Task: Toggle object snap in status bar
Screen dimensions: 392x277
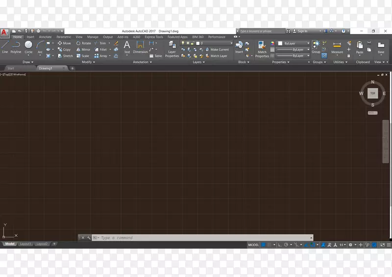Action: [x=312, y=245]
